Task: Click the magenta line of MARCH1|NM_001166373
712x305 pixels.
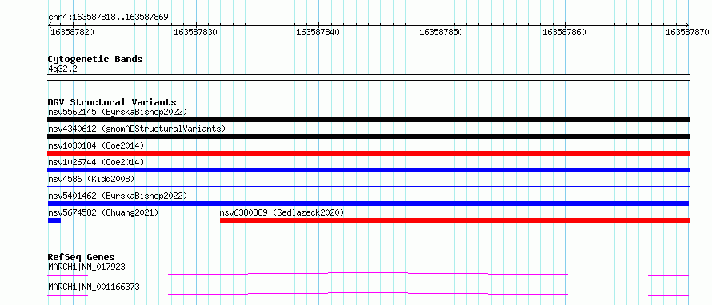Action: (368, 294)
